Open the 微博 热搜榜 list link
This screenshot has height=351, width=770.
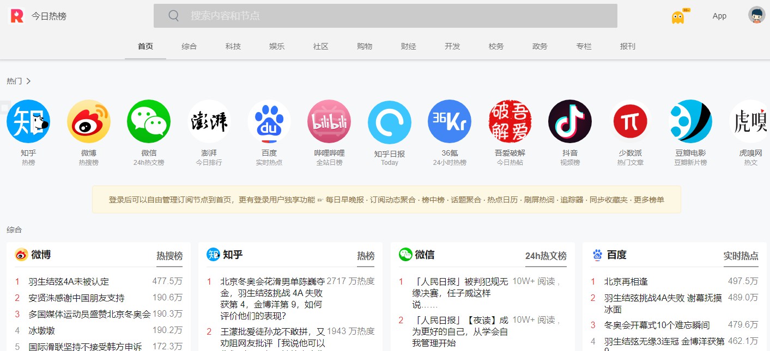[169, 256]
